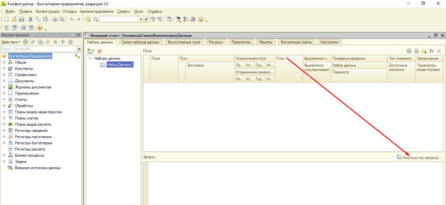Click the Cut scissors icon

pos(30,20)
